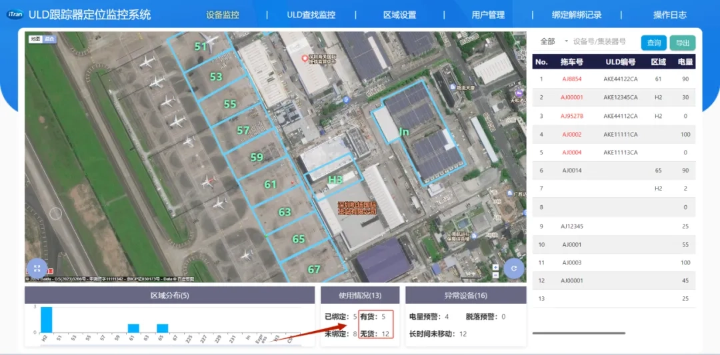Zoom out with the map minus icon
This screenshot has height=355, width=720.
coord(495,274)
